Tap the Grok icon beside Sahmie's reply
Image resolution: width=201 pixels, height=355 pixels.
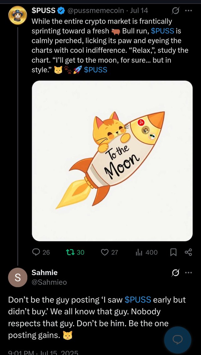(x=176, y=272)
